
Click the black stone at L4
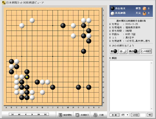[x=63, y=26]
